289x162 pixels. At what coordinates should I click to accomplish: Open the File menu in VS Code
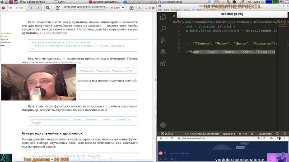click(160, 10)
